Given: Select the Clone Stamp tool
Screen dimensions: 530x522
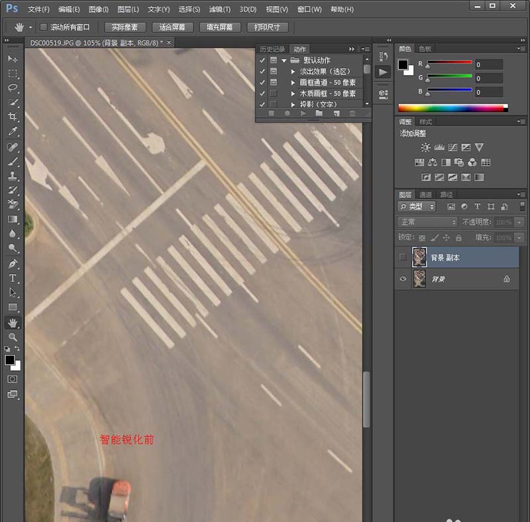Looking at the screenshot, I should point(13,176).
